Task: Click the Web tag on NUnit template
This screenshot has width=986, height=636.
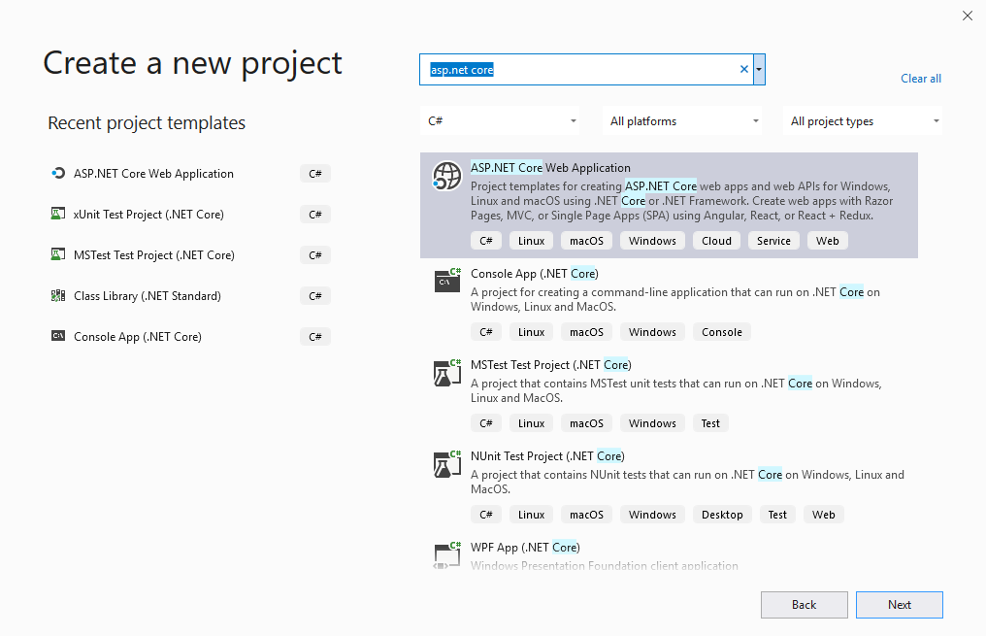Action: pyautogui.click(x=823, y=515)
